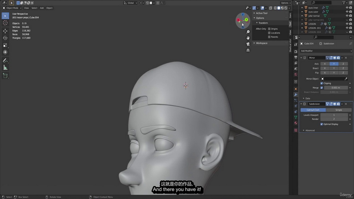Open the View Layer properties tab icon

click(x=296, y=63)
